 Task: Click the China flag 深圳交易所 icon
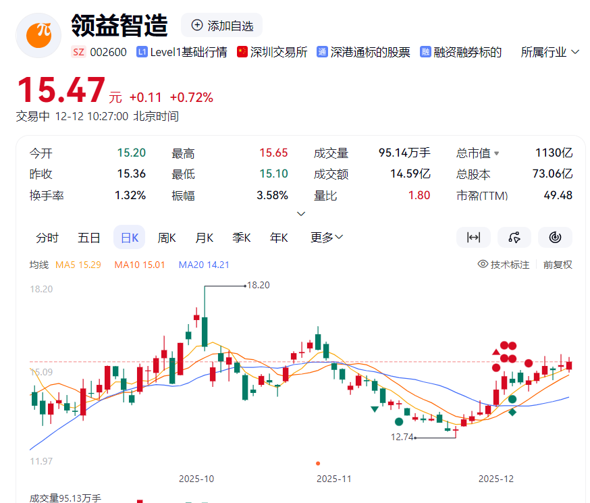242,52
